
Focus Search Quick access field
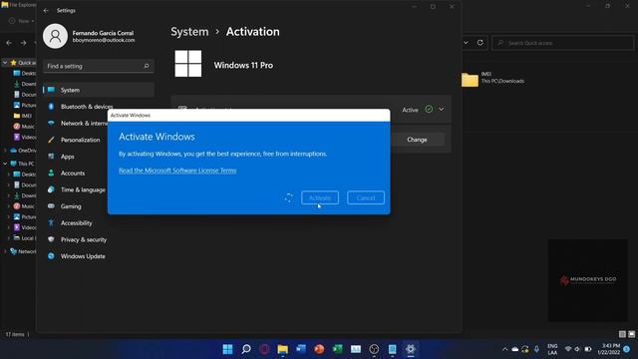[562, 43]
